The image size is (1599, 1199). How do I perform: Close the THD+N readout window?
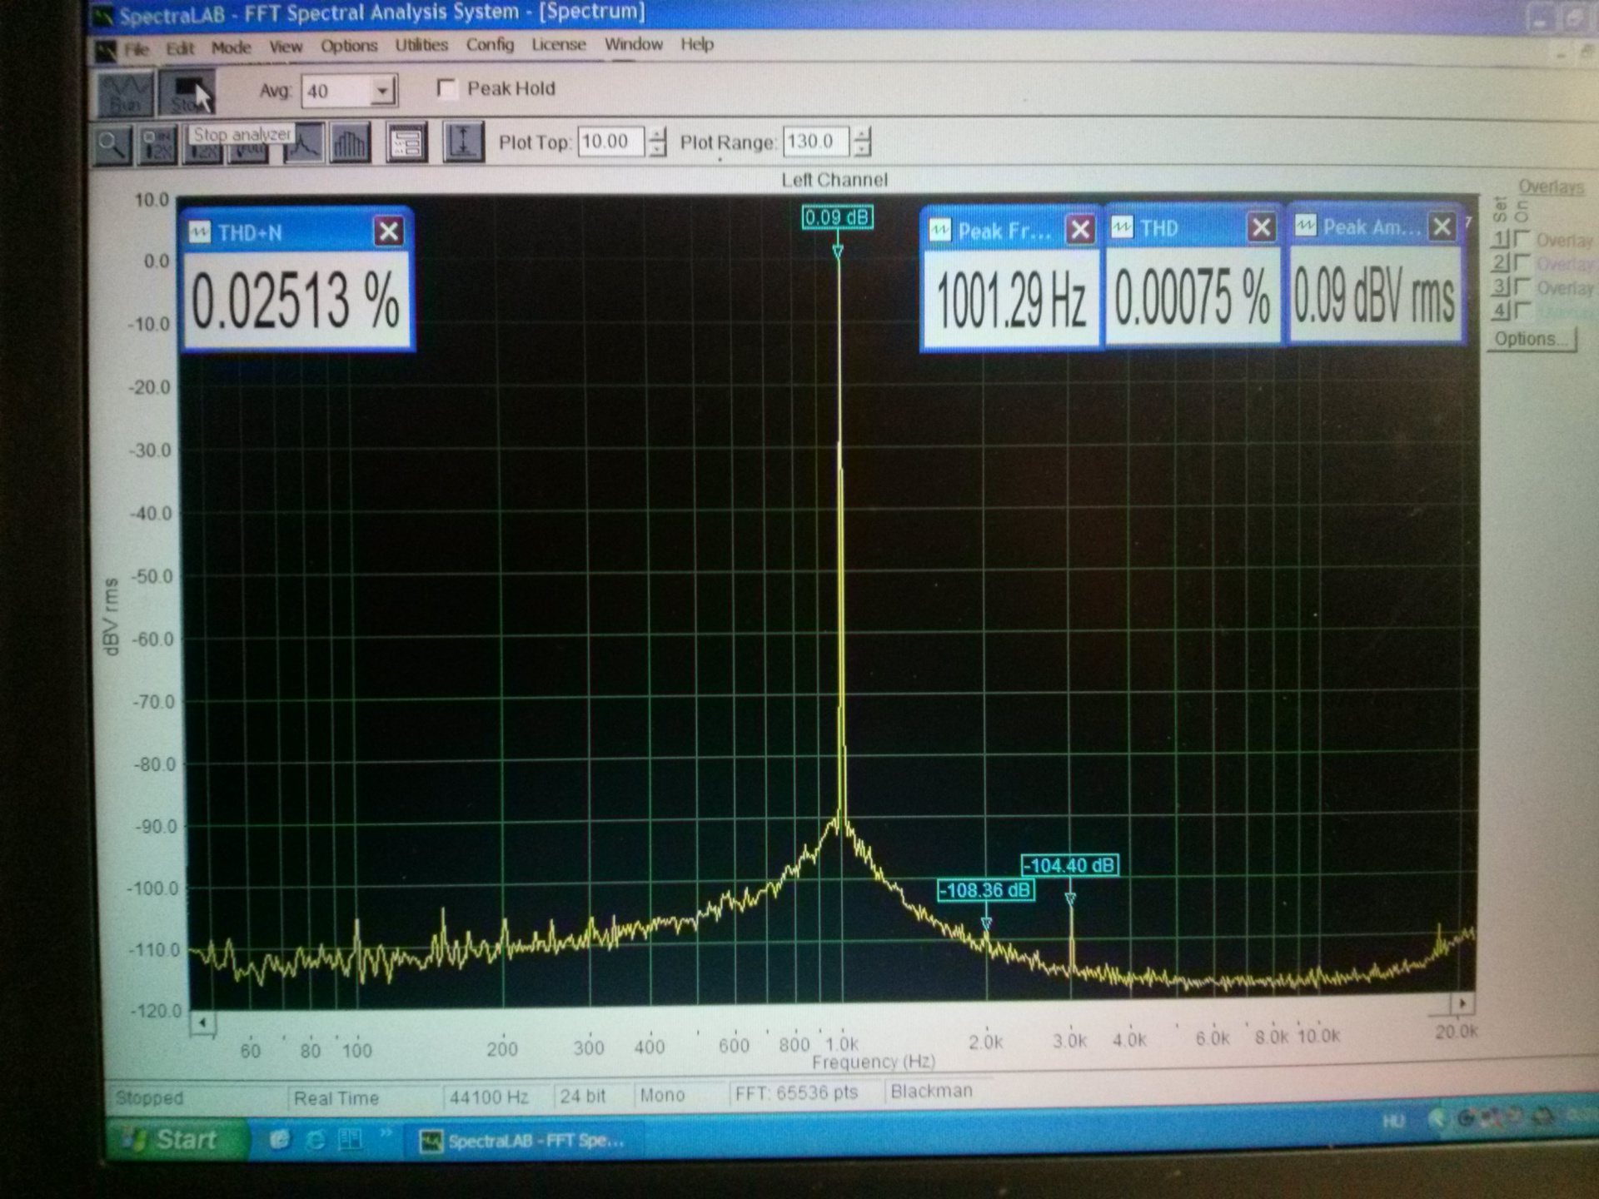(388, 231)
